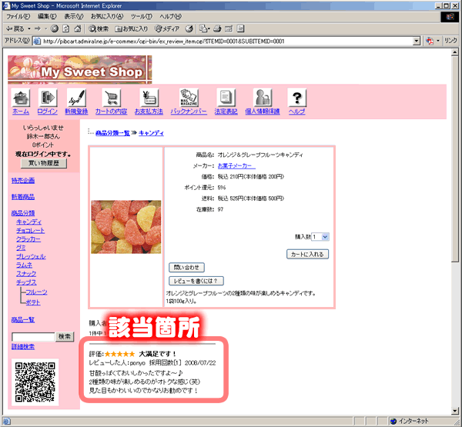Open the Forward button history dropdown arrow
This screenshot has height=427, width=462.
click(x=46, y=28)
